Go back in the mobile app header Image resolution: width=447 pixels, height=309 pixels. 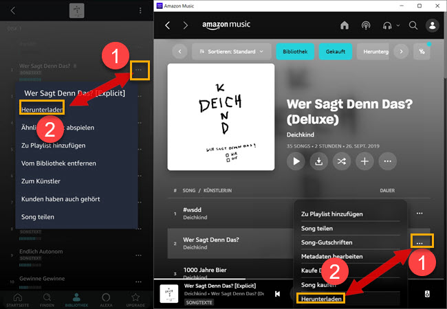[12, 10]
